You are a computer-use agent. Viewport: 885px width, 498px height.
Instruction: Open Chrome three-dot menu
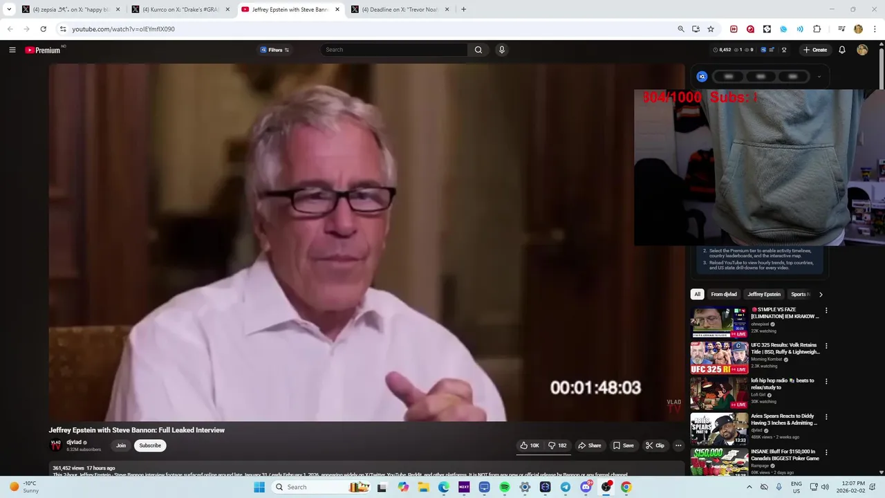[874, 29]
